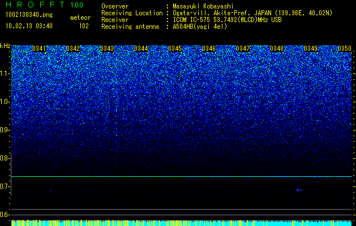
Task: Click the green carrier line in spectrogram
Action: [182, 176]
